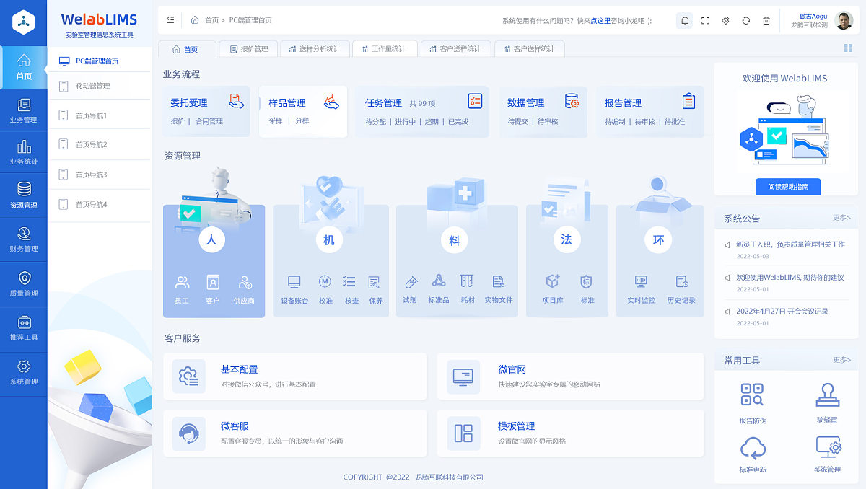Expand 更多 in 常用工具 panel

click(841, 360)
